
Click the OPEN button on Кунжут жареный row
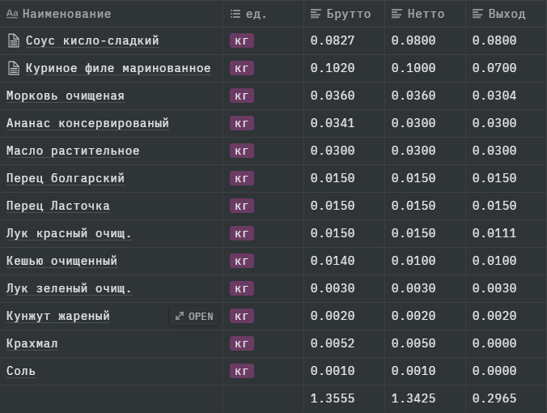[x=194, y=317]
